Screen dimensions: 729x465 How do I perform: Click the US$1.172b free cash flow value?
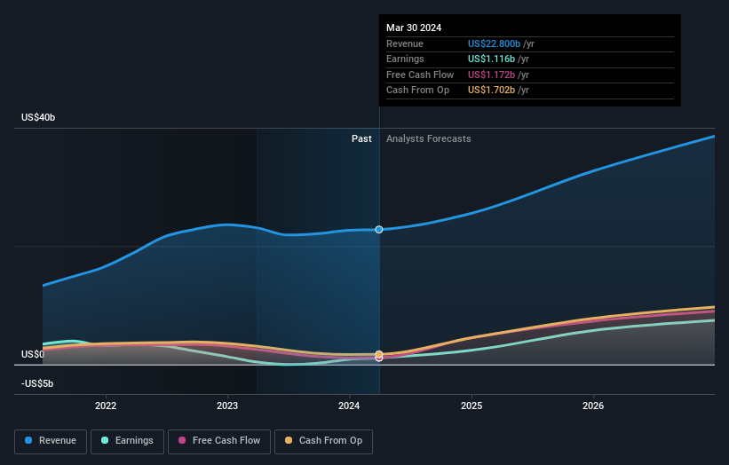tap(491, 75)
